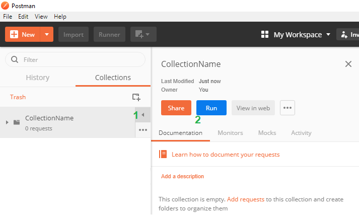Viewport: 359px width, 215px height.
Task: Click the documentation book icon
Action: click(x=163, y=155)
